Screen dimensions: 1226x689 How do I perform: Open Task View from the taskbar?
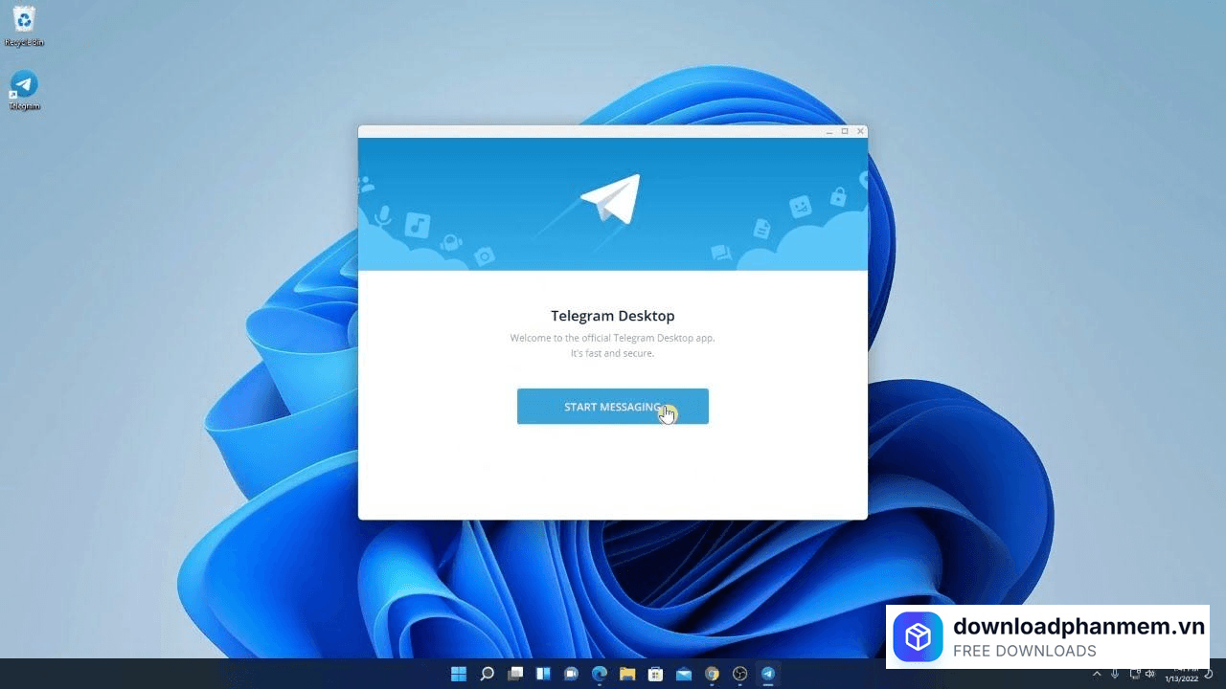(515, 673)
